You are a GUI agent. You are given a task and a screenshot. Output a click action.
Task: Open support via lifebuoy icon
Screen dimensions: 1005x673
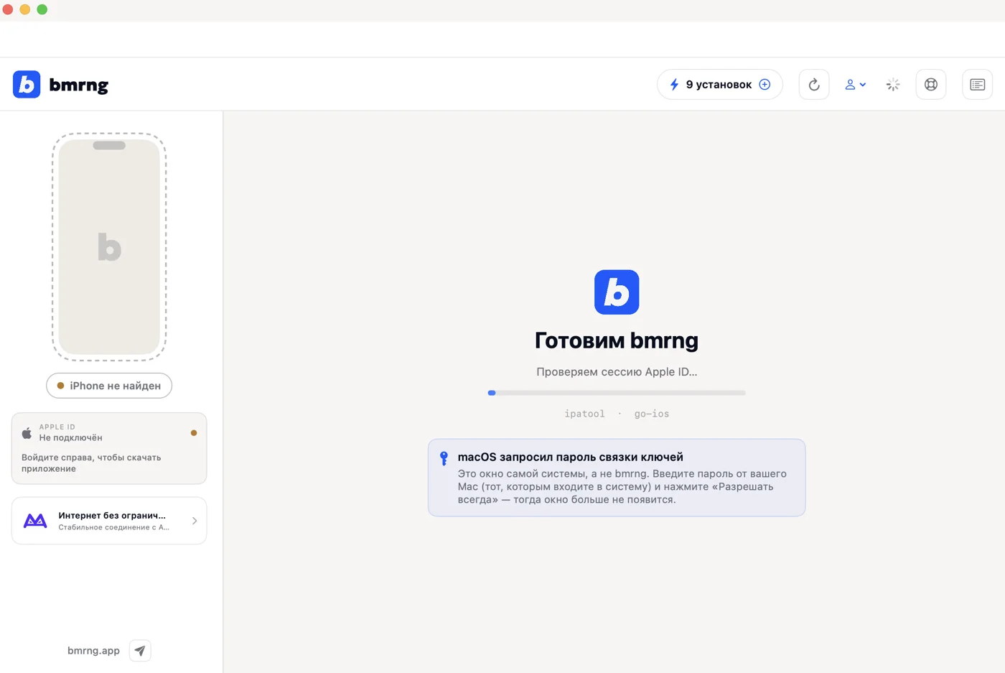(x=931, y=85)
